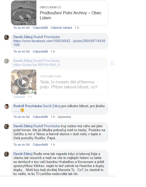
Task: Like David Záboj's 'pytel hoven' comment
Action: tap(22, 145)
